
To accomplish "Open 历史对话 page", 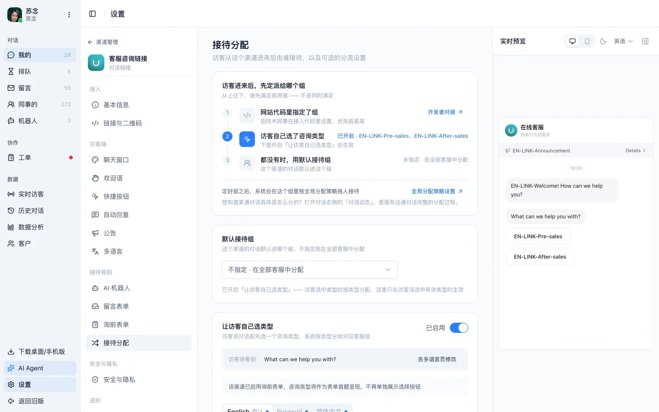I will tap(40, 211).
